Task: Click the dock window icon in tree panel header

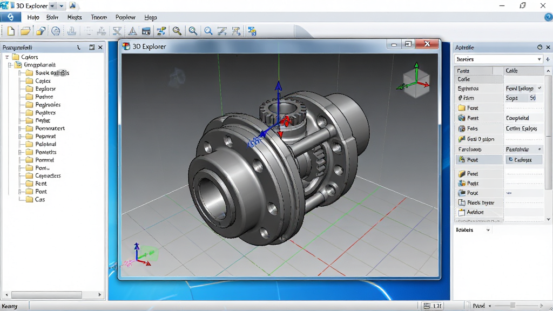Action: pos(92,48)
